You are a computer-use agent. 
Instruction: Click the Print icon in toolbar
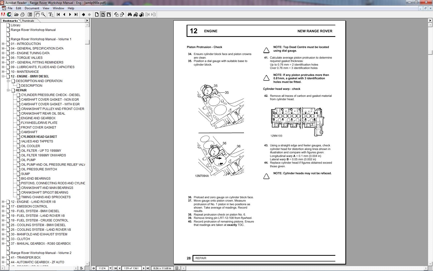pyautogui.click(x=22, y=14)
